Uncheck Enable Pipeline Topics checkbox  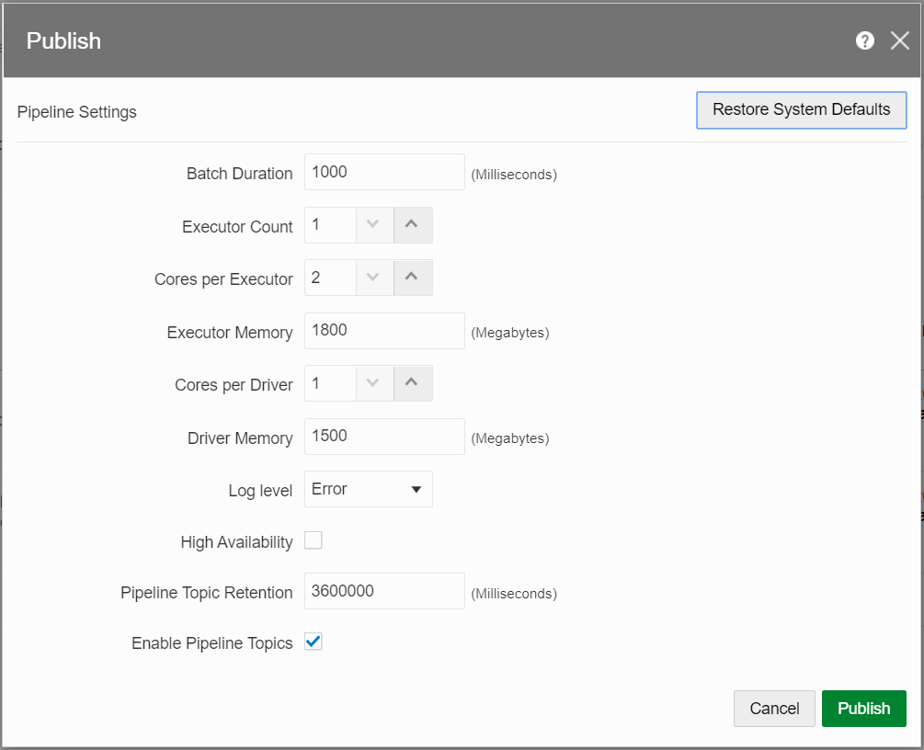pos(313,642)
